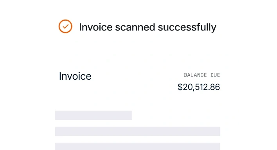Click the short gray placeholder bar

[94, 115]
